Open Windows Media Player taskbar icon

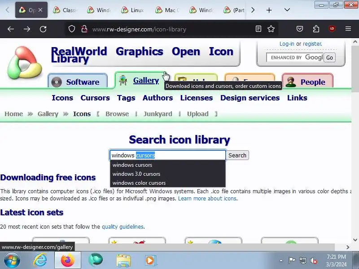(150, 260)
